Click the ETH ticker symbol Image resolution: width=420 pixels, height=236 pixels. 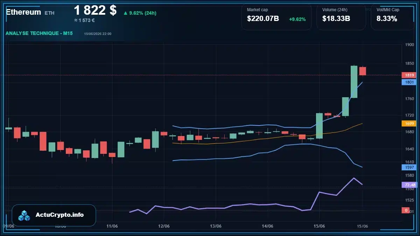point(49,13)
